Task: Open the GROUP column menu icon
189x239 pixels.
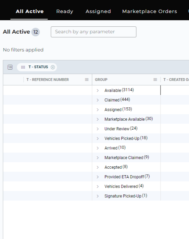Action: coord(155,80)
